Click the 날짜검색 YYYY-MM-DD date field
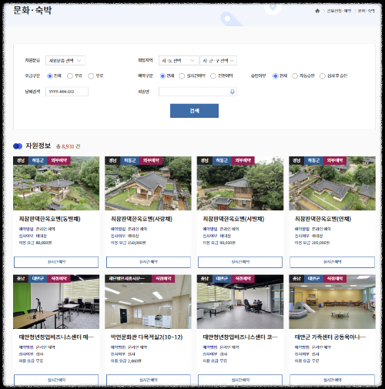Image resolution: width=385 pixels, height=389 pixels. coord(67,92)
